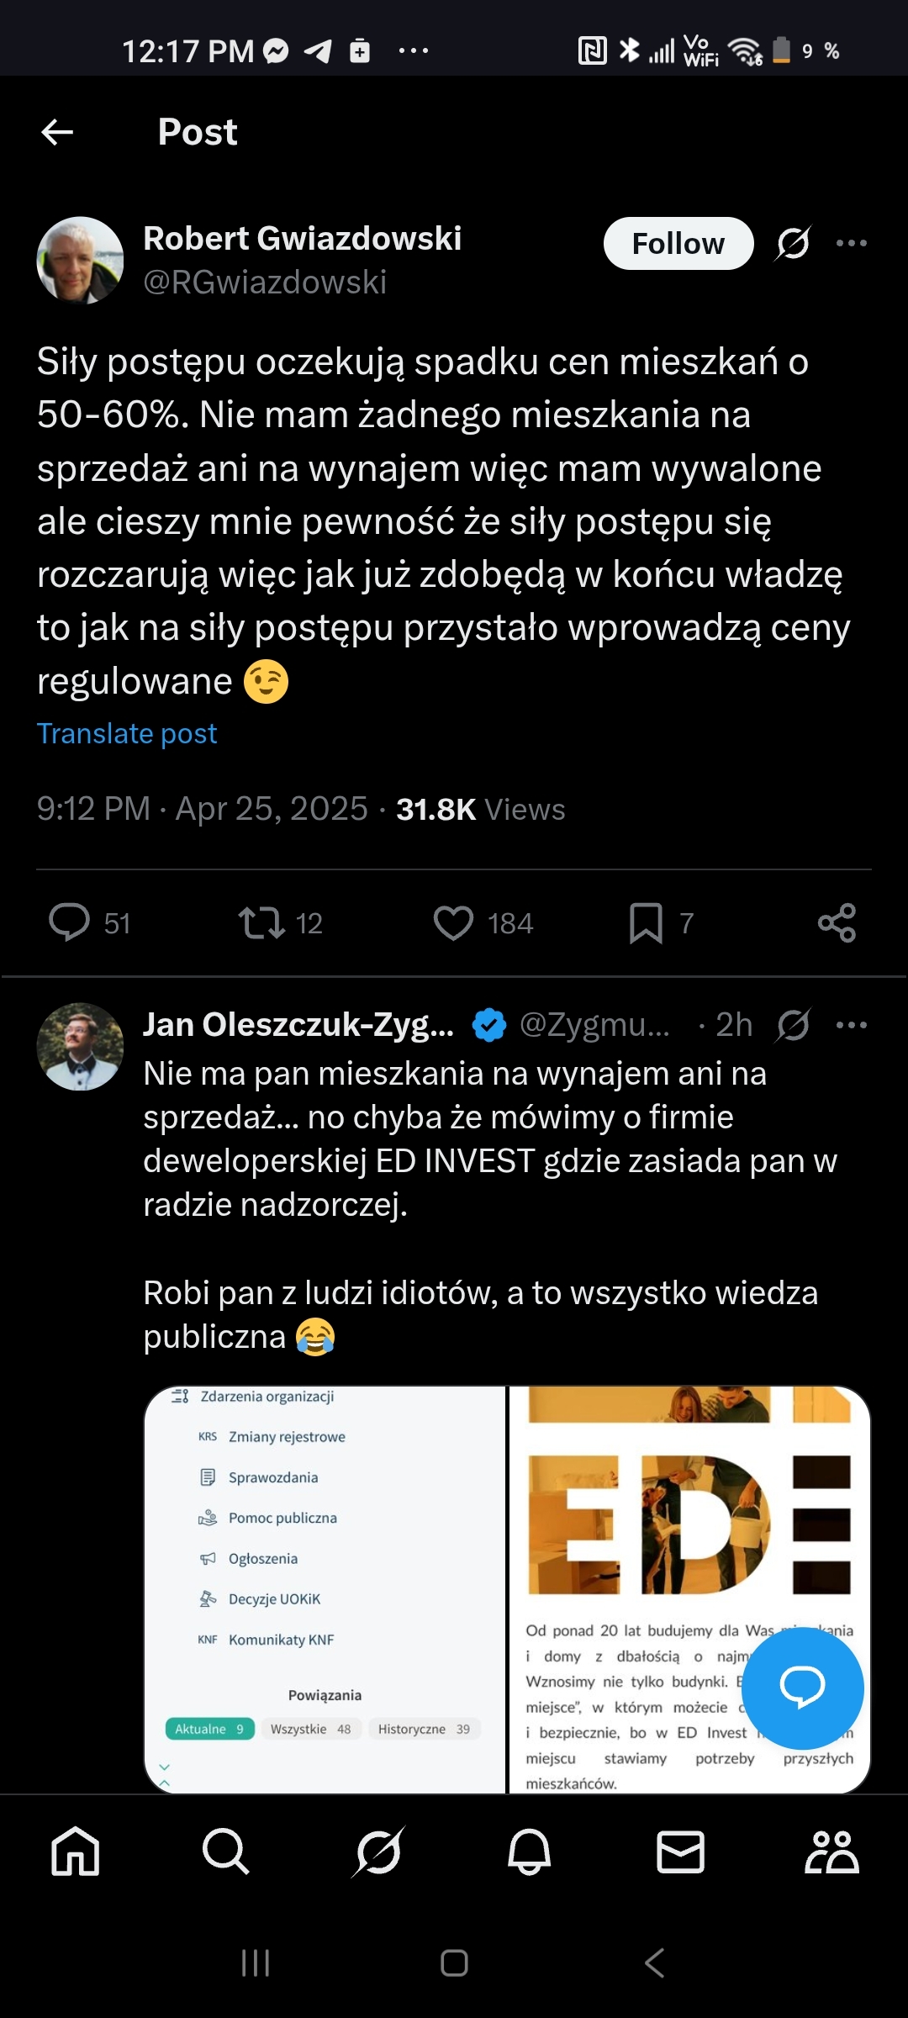
Task: Open Grok in the bottom navigation
Action: tap(378, 1852)
